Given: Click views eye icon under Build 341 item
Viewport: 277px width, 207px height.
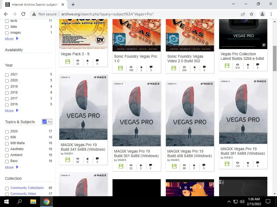Looking at the screenshot, I should 78,158.
